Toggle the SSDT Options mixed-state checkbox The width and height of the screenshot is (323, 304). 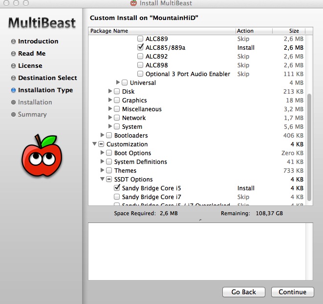109,179
